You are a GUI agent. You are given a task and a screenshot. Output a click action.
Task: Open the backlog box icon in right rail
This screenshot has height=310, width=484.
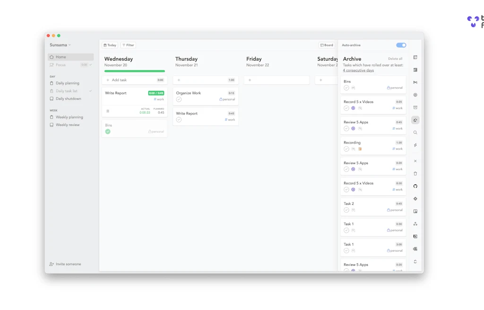click(415, 107)
